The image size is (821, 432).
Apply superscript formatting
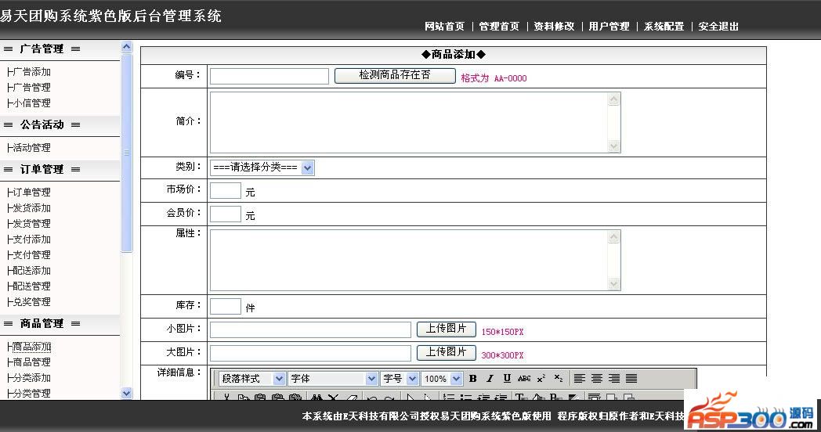coord(541,378)
